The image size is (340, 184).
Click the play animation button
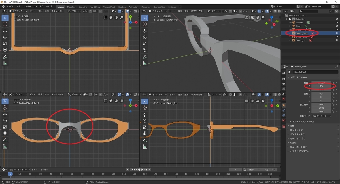pyautogui.click(x=142, y=170)
